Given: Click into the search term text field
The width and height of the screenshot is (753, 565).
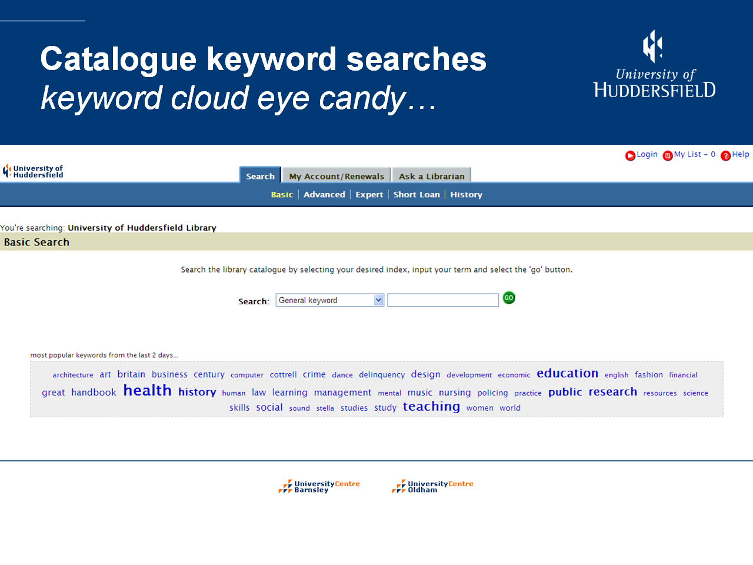Looking at the screenshot, I should pos(443,300).
